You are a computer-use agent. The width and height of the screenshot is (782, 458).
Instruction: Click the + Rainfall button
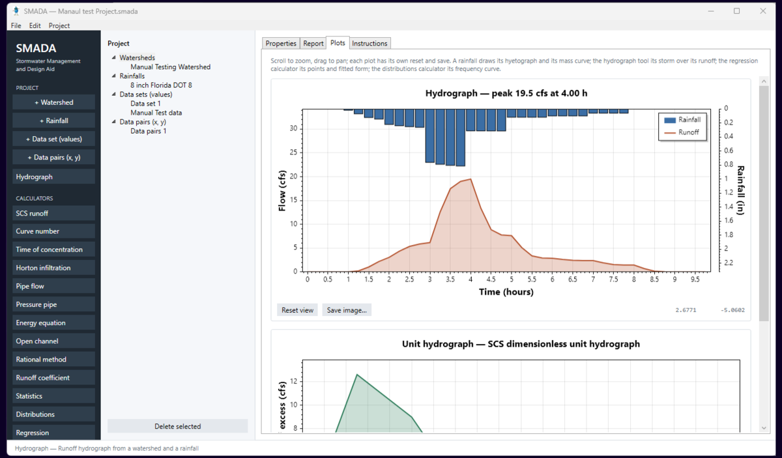pos(54,121)
